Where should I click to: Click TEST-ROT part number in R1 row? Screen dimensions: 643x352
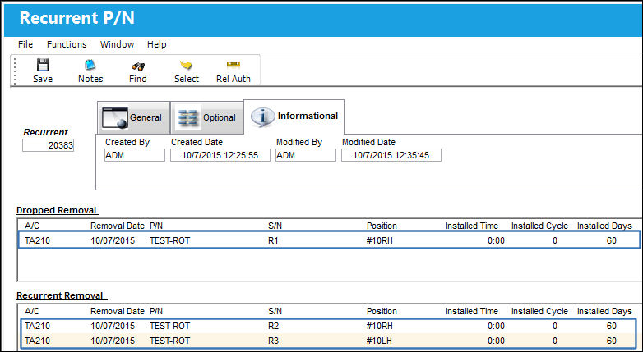(x=169, y=240)
